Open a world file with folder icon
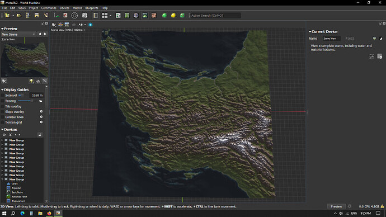The width and height of the screenshot is (386, 217). click(x=18, y=15)
